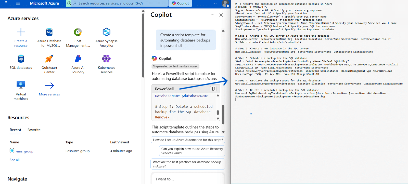Click 'Step 5: Delete a scheduled' code comment

(184, 109)
